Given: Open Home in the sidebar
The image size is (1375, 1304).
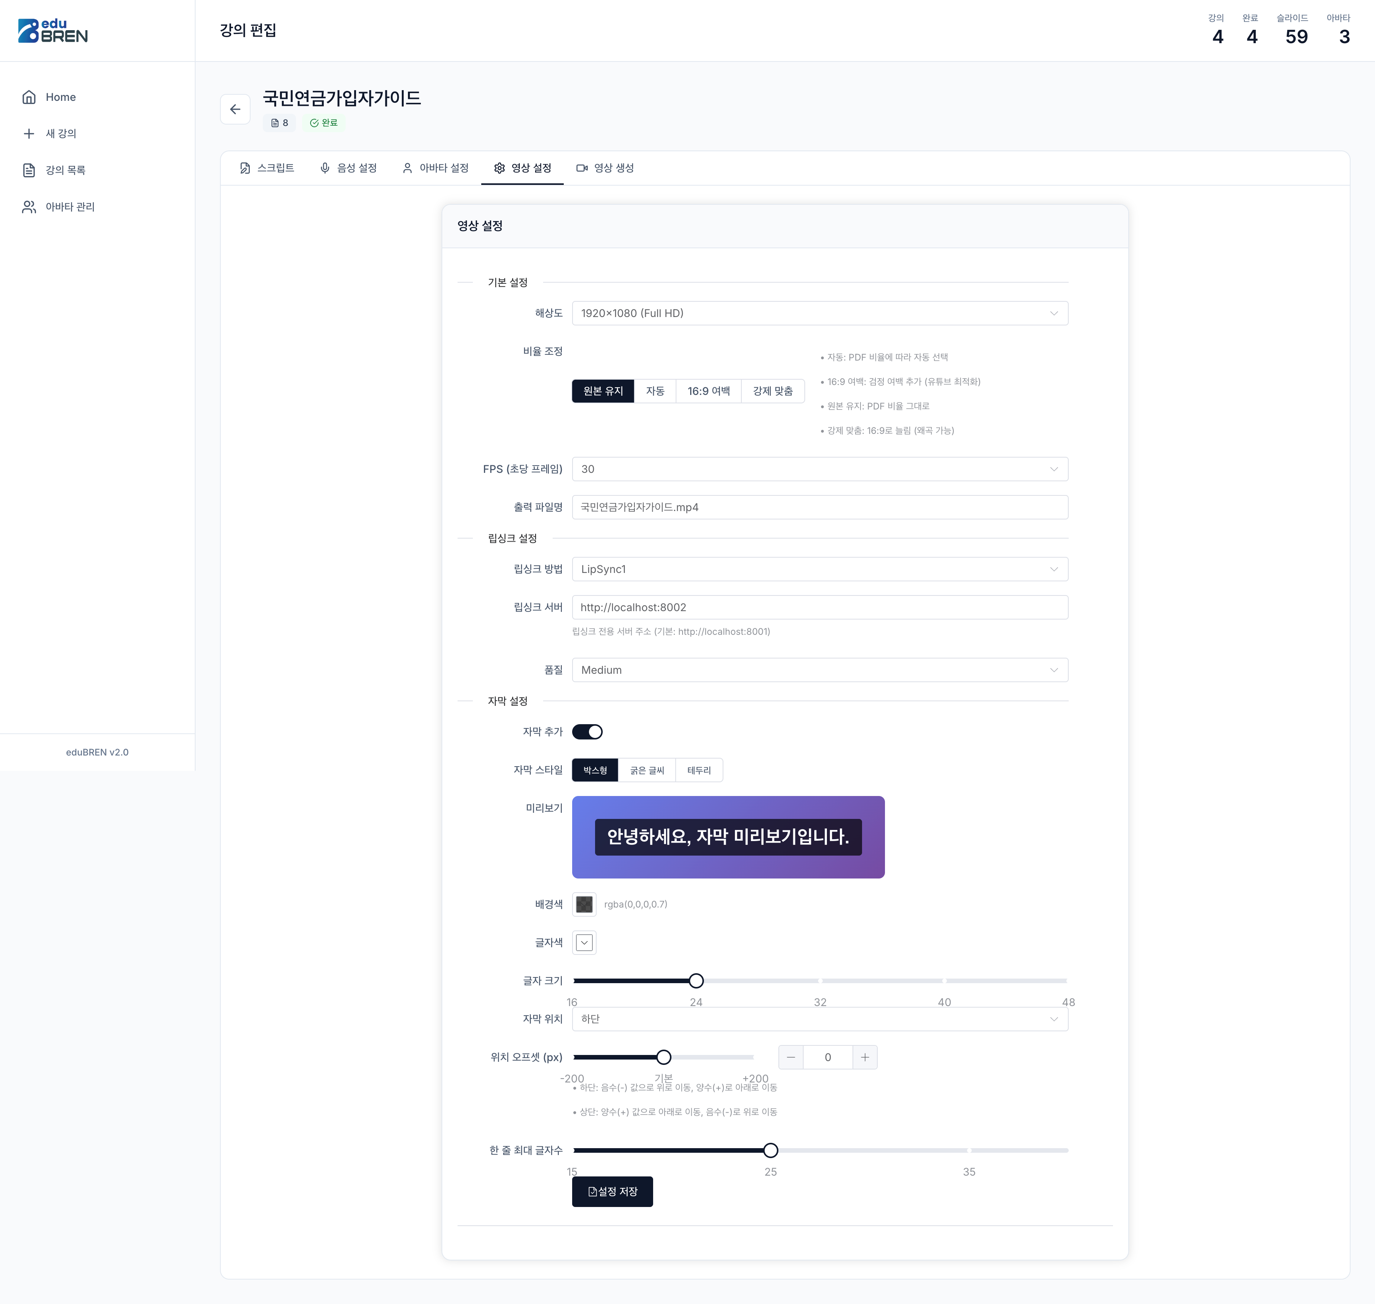Looking at the screenshot, I should point(97,97).
